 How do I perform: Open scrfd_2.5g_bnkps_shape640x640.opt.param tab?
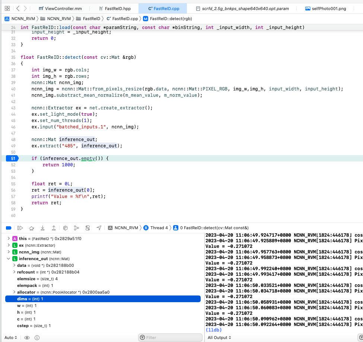(242, 9)
